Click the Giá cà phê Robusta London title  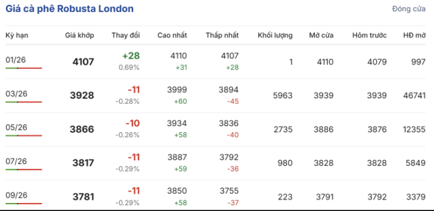point(70,9)
